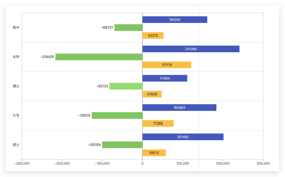Click the long green bar for -216425

click(x=99, y=57)
